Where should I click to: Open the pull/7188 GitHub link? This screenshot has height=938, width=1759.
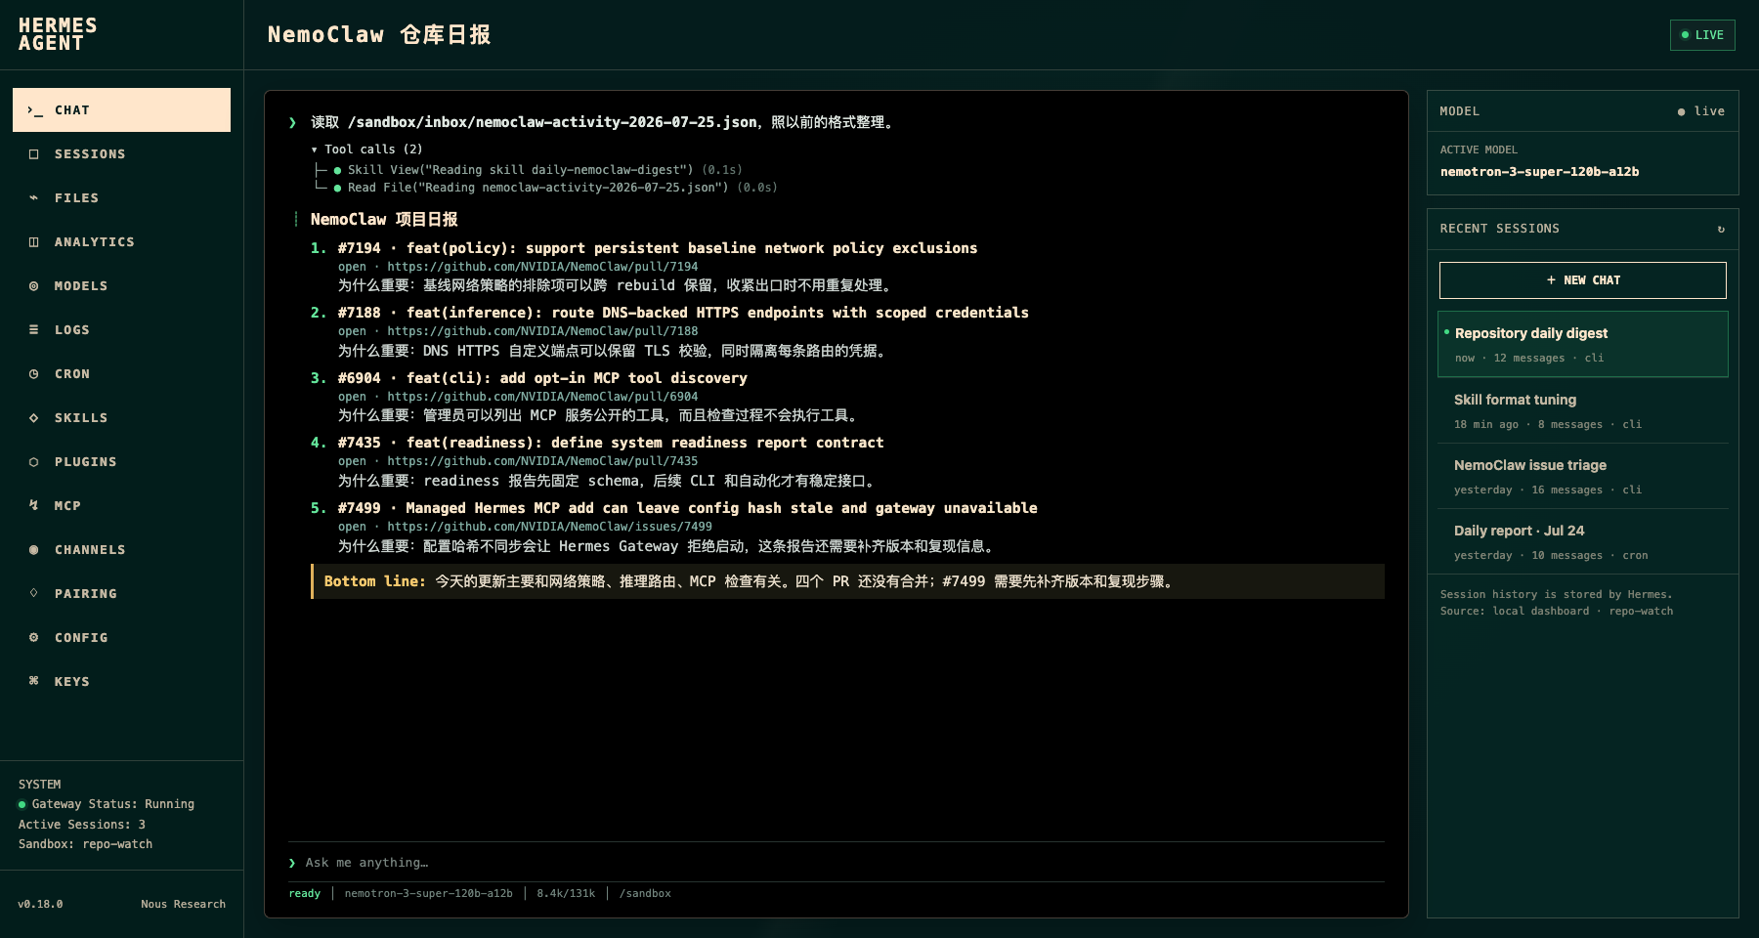[542, 331]
